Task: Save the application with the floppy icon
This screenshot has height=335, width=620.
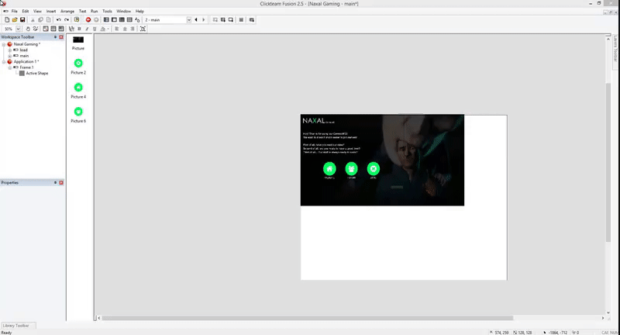Action: point(22,20)
